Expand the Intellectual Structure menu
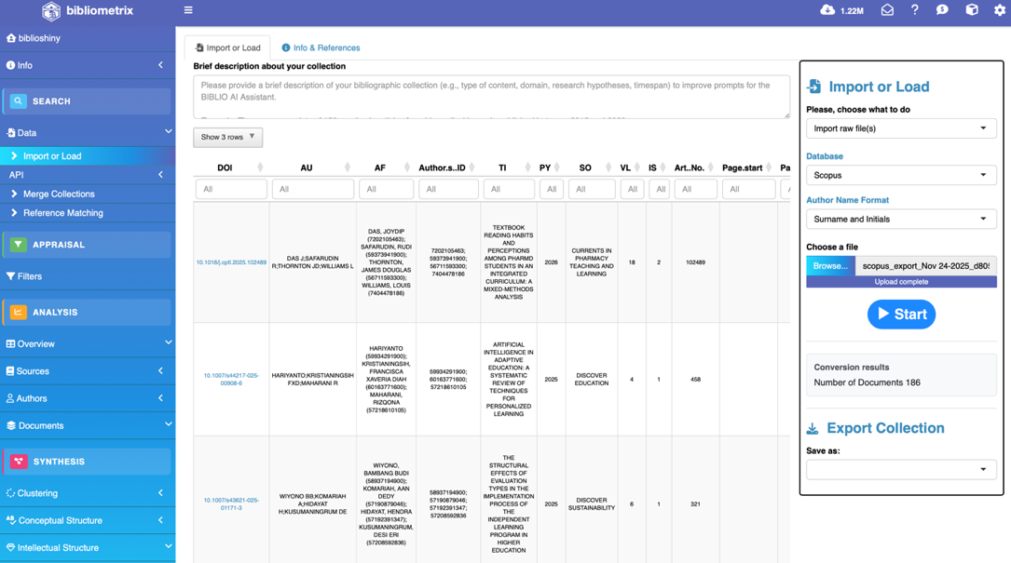1011x563 pixels. click(88, 547)
